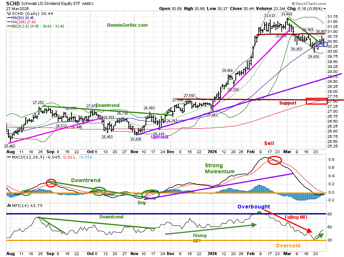Click the red down triangle beside Chg value

325,8
